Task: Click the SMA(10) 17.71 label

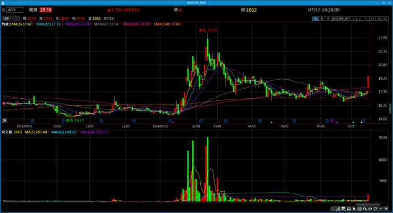Action: [x=49, y=24]
